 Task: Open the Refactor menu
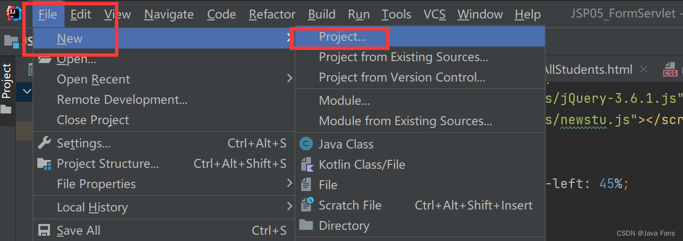272,15
